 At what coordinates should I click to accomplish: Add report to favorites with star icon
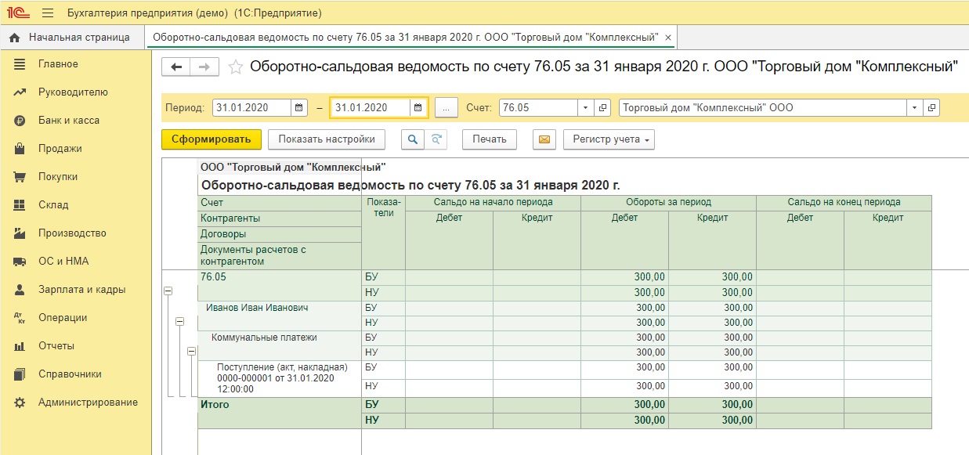click(x=234, y=67)
